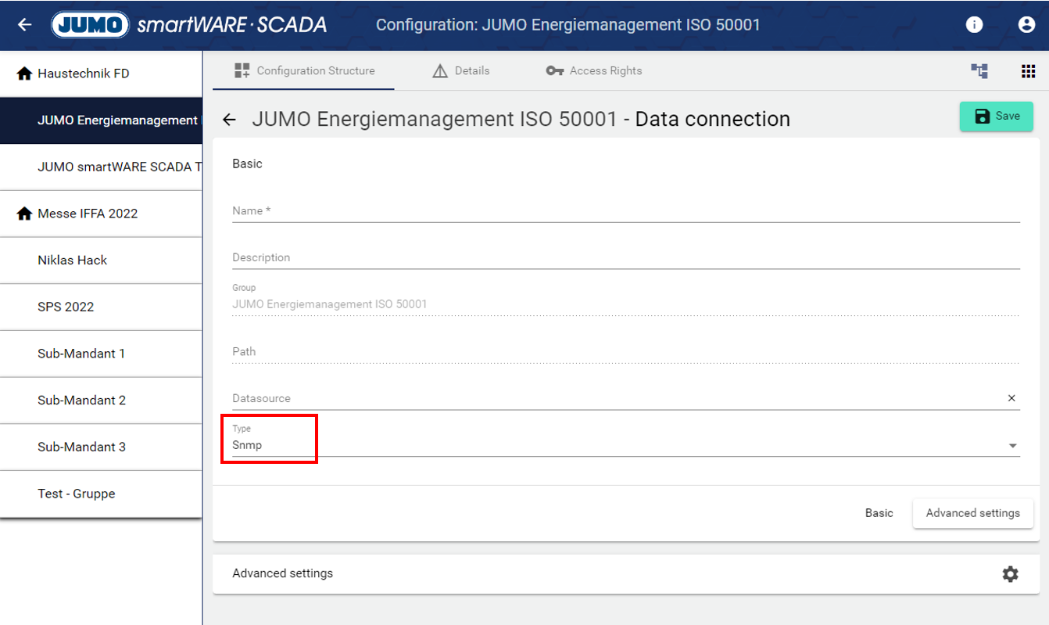
Task: Open the info icon in the header
Action: point(974,25)
